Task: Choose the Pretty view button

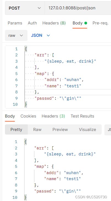Action: click(x=16, y=130)
